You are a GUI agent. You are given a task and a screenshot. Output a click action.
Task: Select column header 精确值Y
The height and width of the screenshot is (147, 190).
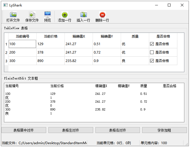coord(107,36)
